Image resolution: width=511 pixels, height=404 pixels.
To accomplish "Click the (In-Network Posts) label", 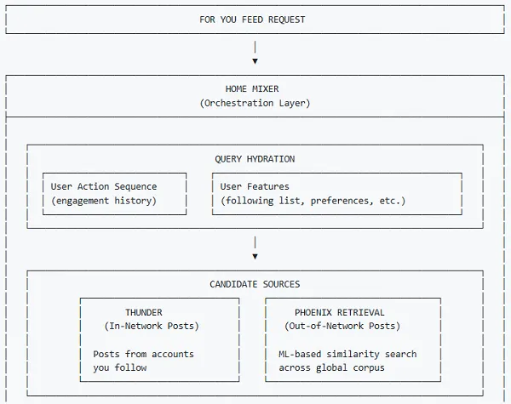I will (152, 326).
